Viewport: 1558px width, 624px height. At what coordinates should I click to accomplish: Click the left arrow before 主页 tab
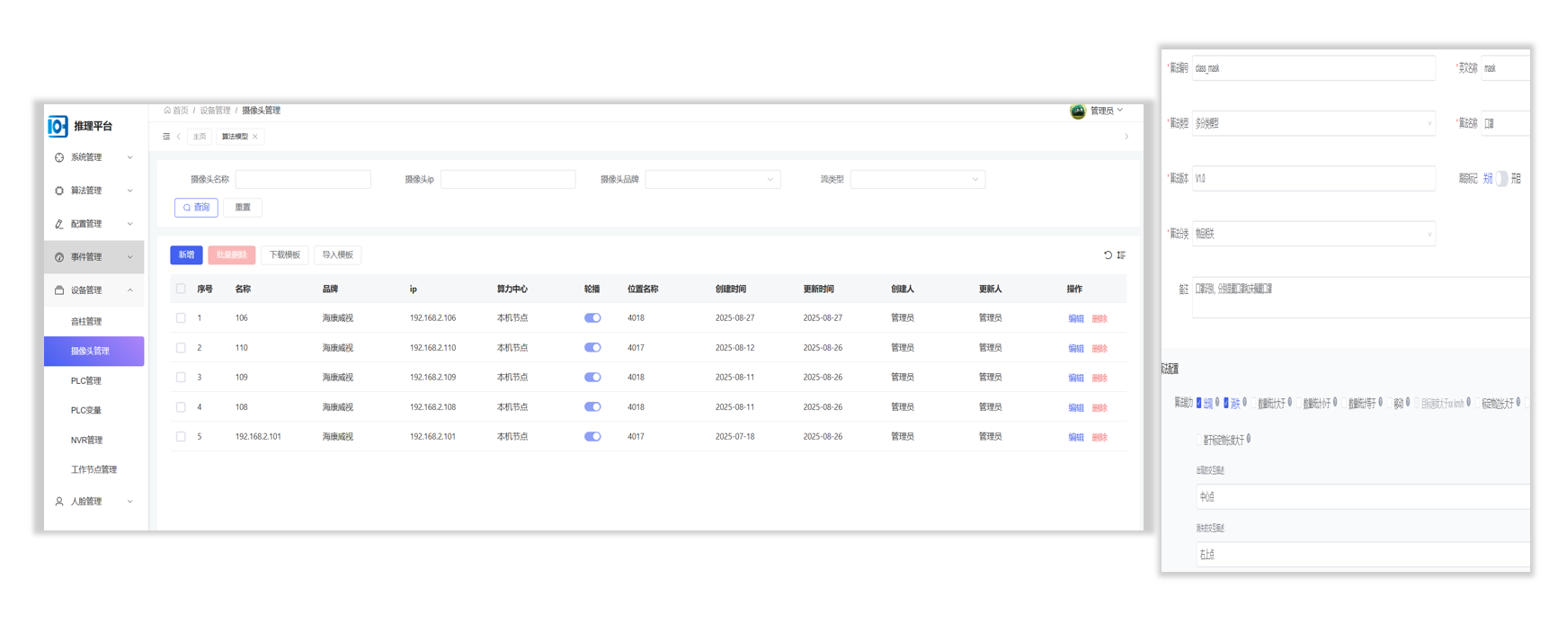pyautogui.click(x=179, y=137)
